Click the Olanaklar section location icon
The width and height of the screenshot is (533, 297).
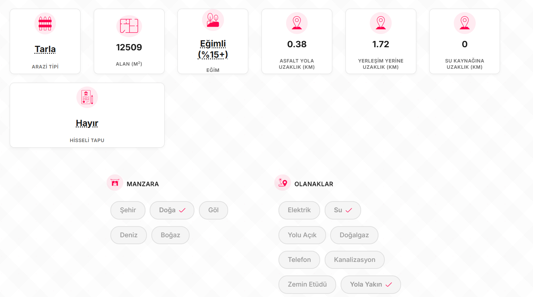pos(283,183)
